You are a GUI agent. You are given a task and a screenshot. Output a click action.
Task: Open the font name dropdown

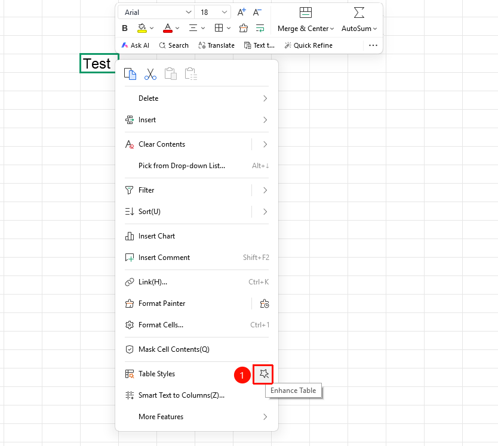[x=188, y=13]
